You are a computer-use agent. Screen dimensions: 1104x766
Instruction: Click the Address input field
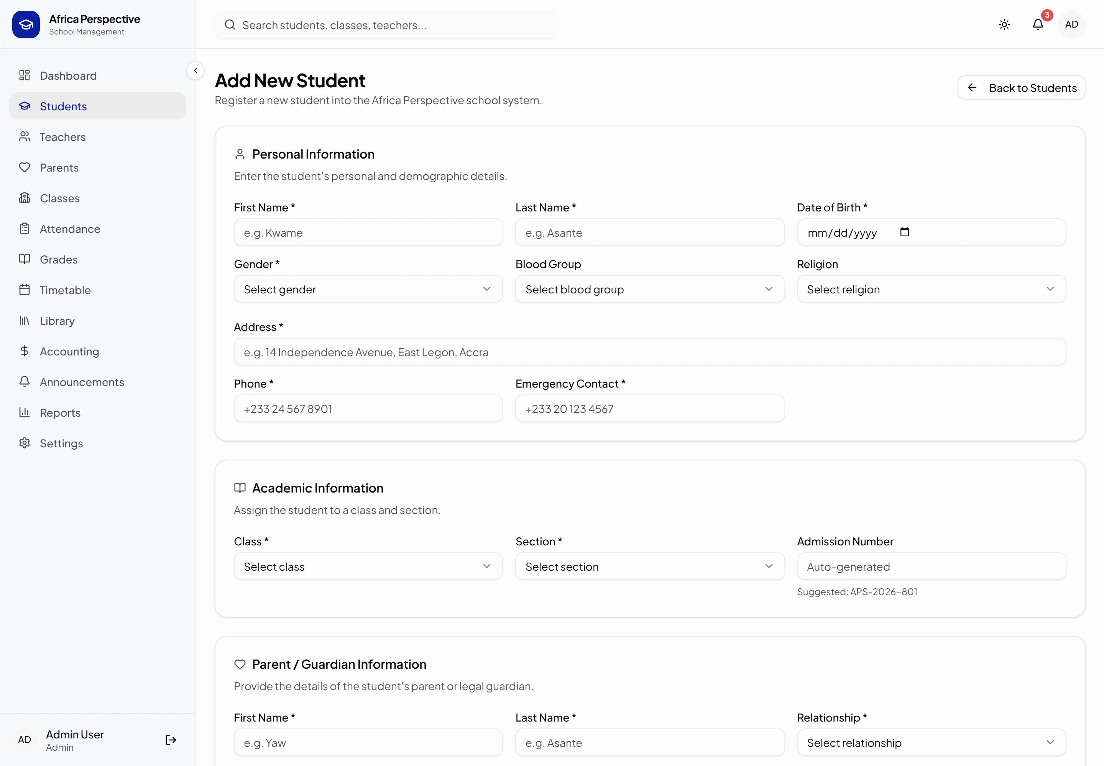[x=649, y=352]
